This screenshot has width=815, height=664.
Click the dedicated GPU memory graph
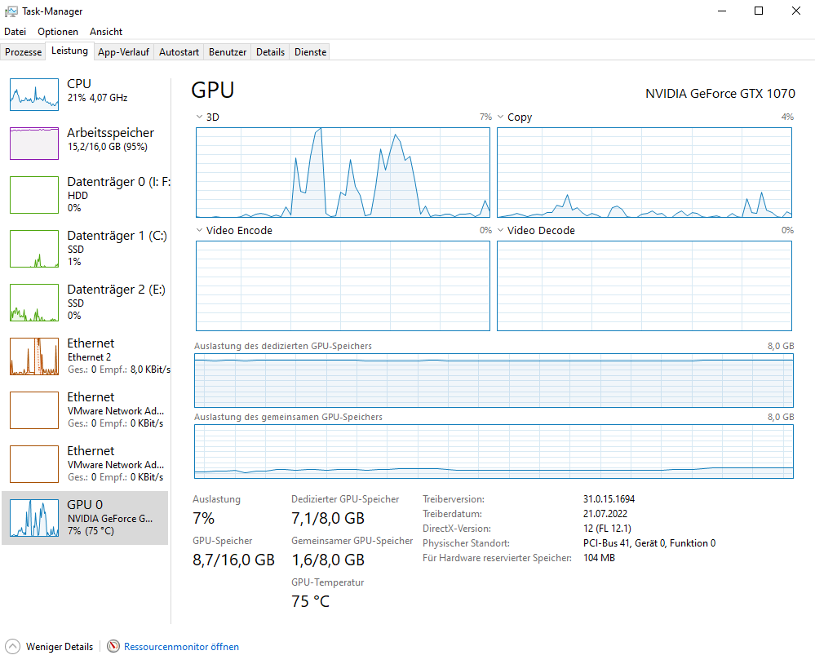494,380
